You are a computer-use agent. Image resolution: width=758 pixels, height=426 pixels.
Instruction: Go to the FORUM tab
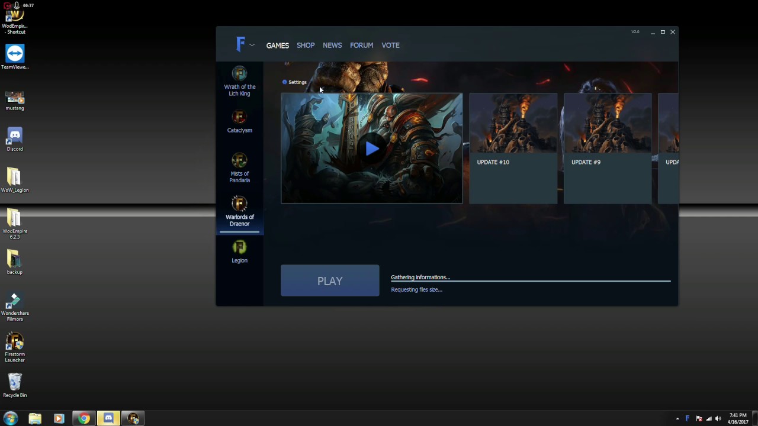pyautogui.click(x=361, y=46)
